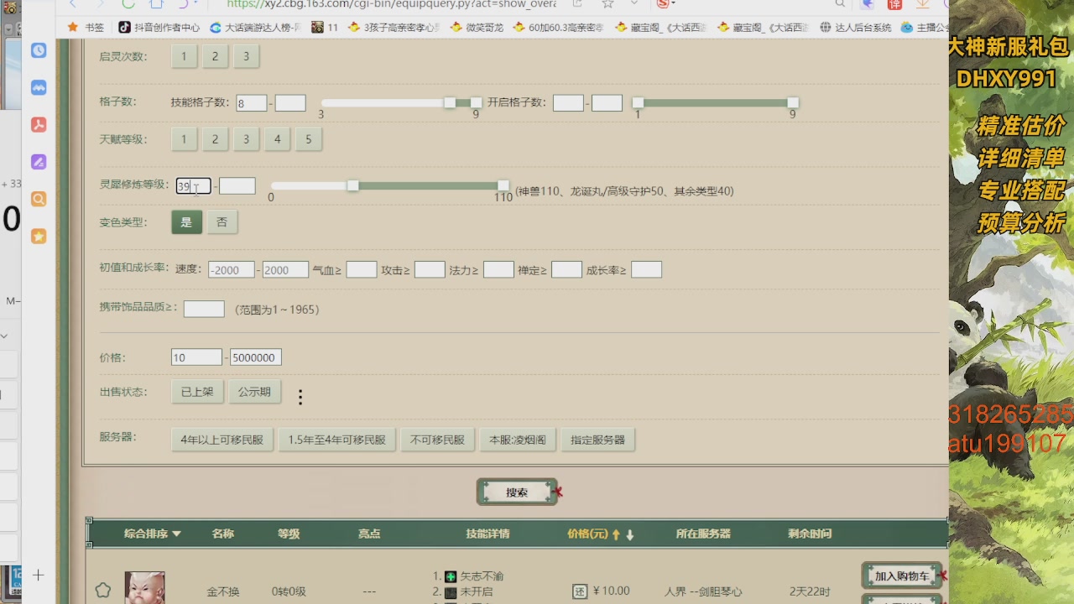The height and width of the screenshot is (604, 1074).
Task: Favorite the 金不换 listing with star icon
Action: coord(102,591)
